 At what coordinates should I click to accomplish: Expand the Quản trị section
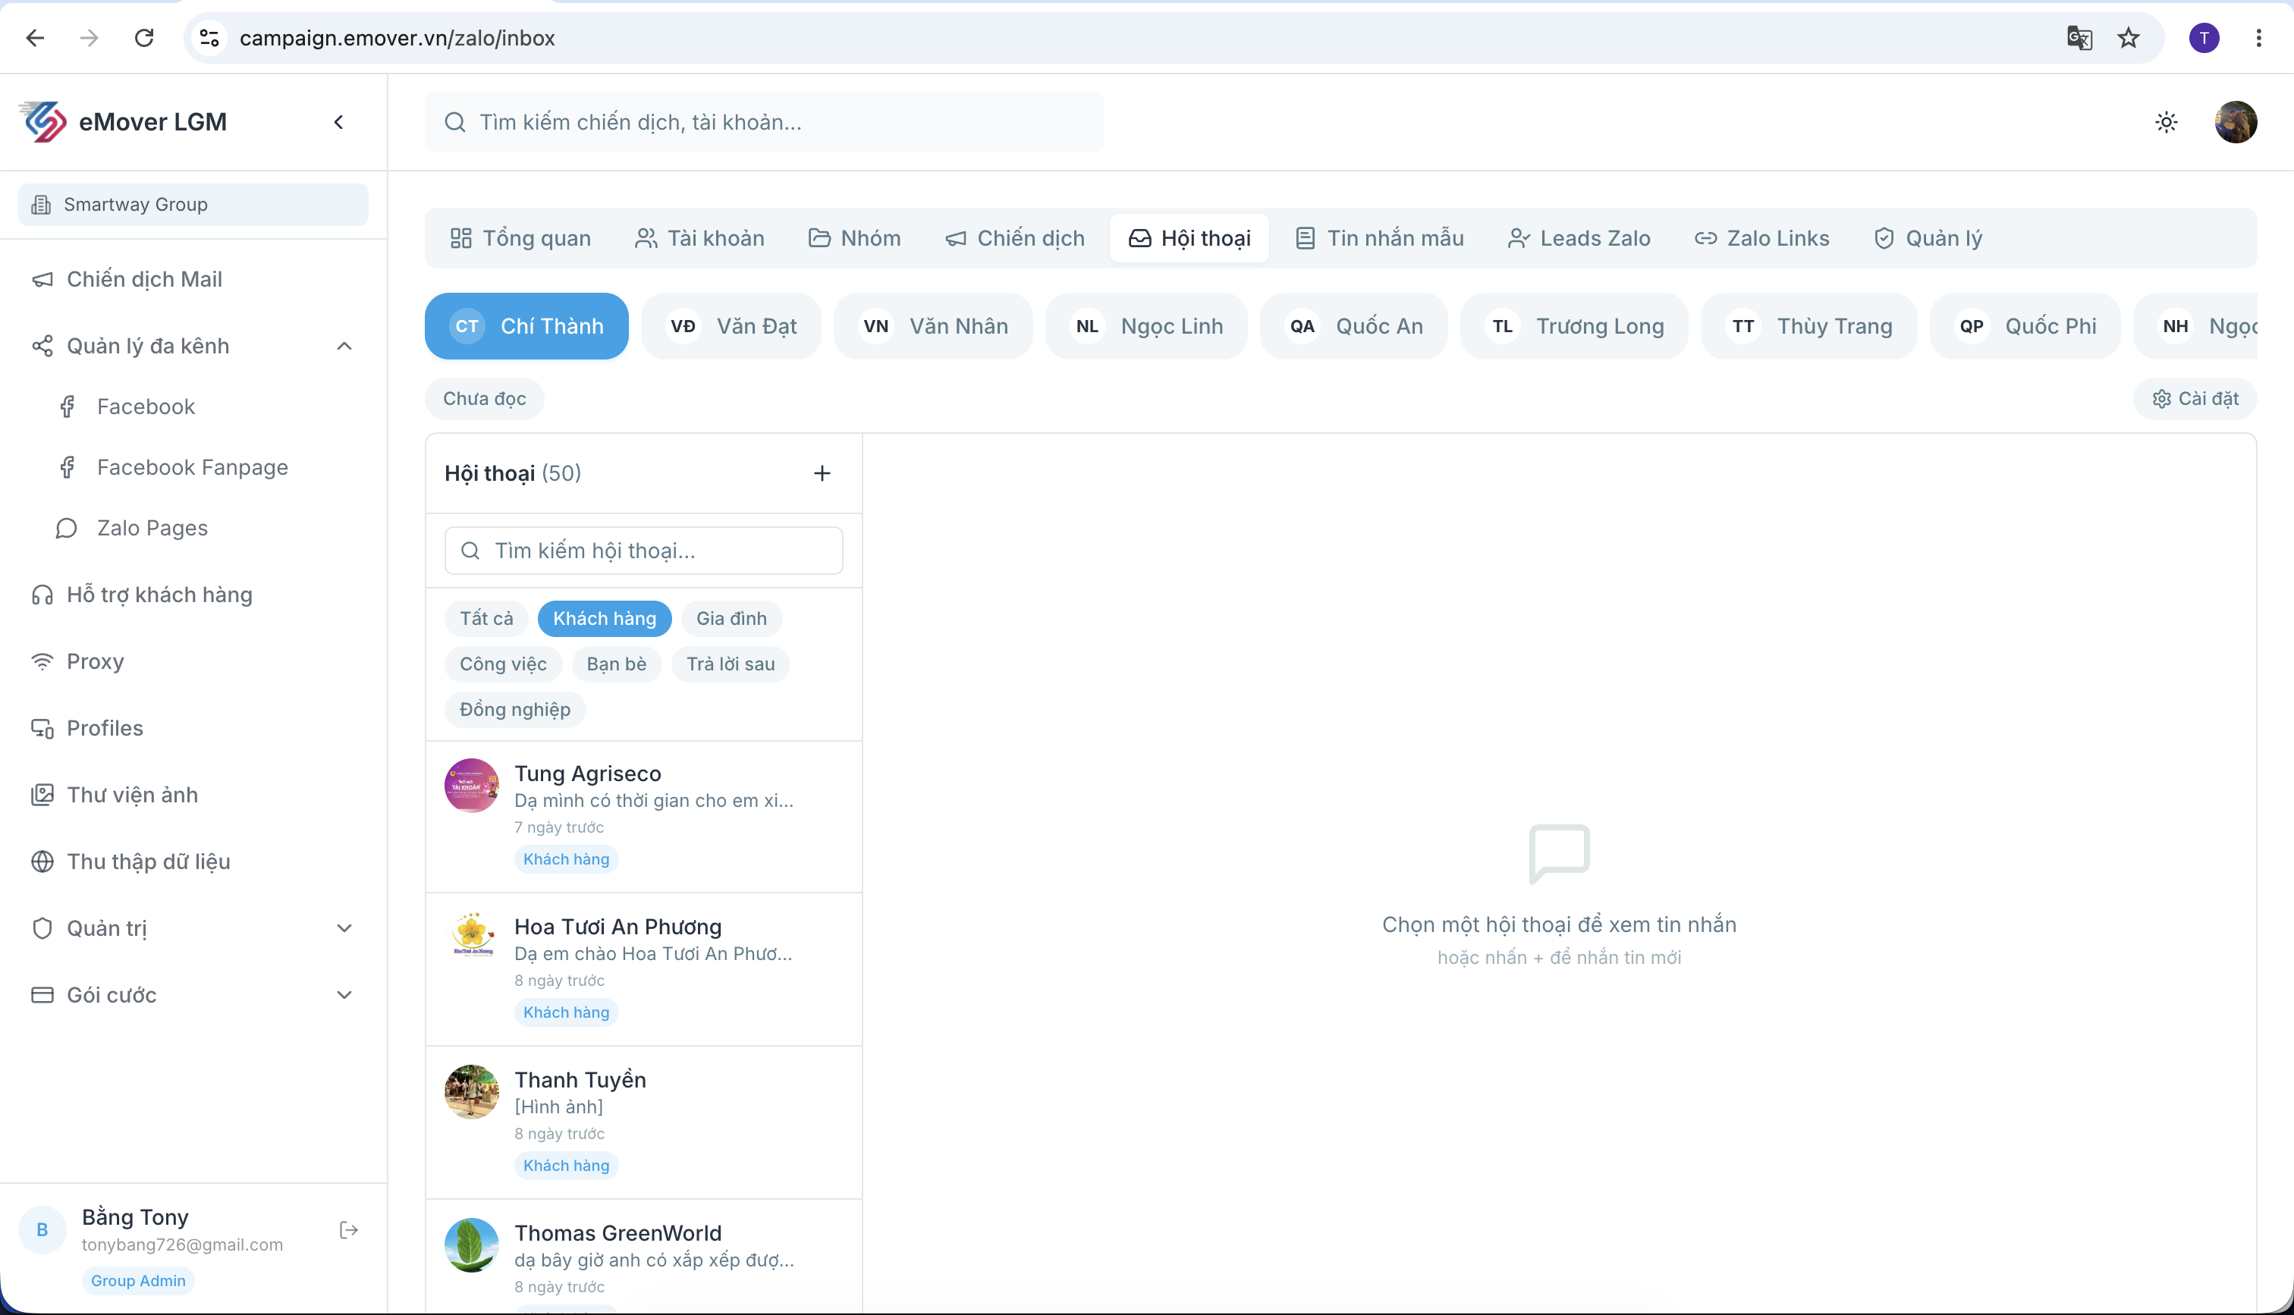(344, 928)
